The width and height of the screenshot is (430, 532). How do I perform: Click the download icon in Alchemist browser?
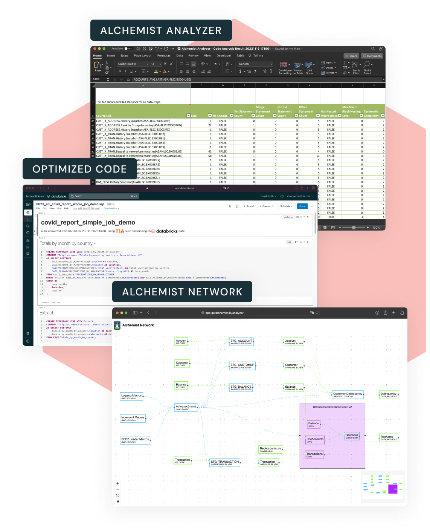377,313
